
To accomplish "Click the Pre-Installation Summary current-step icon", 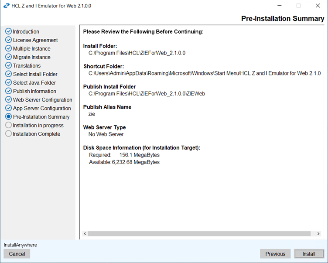I will [x=8, y=116].
